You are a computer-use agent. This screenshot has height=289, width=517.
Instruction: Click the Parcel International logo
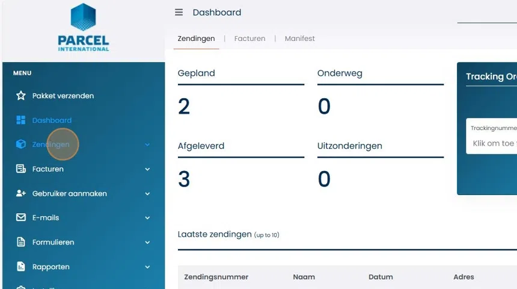pos(84,28)
